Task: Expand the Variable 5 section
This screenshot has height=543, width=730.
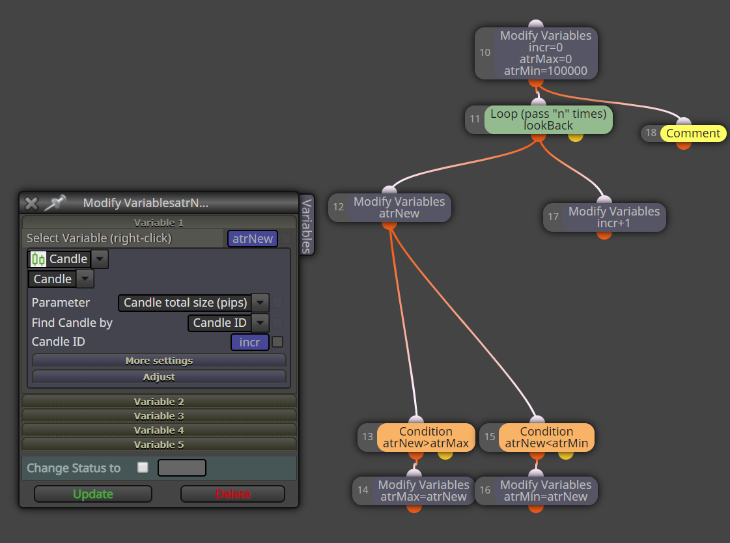Action: [159, 445]
